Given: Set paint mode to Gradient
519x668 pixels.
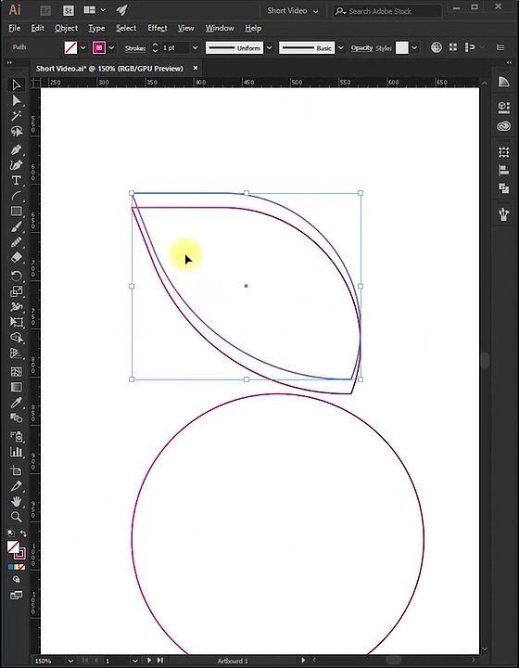Looking at the screenshot, I should point(16,567).
